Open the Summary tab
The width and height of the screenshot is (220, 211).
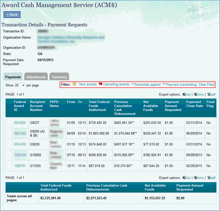pos(59,77)
